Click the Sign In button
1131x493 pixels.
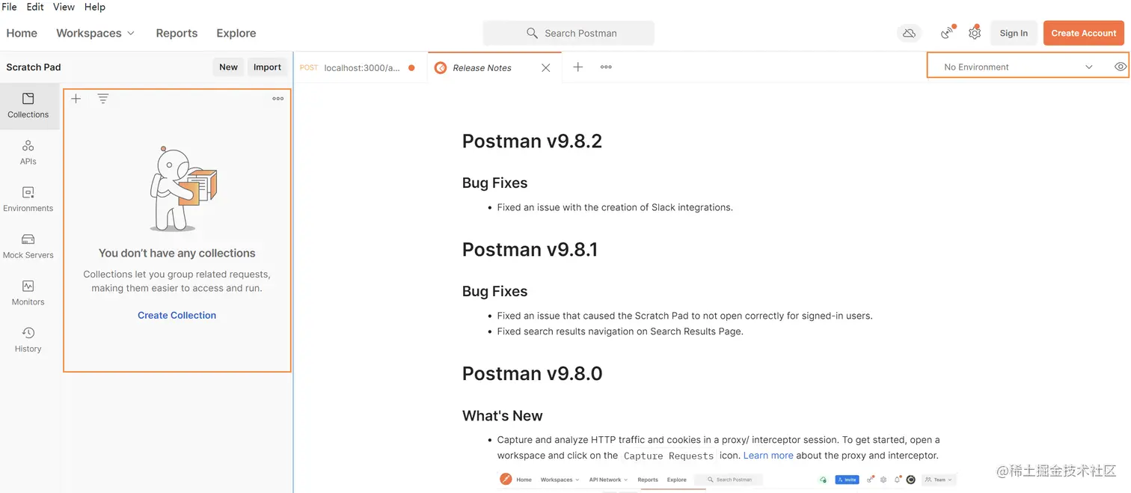(x=1014, y=33)
